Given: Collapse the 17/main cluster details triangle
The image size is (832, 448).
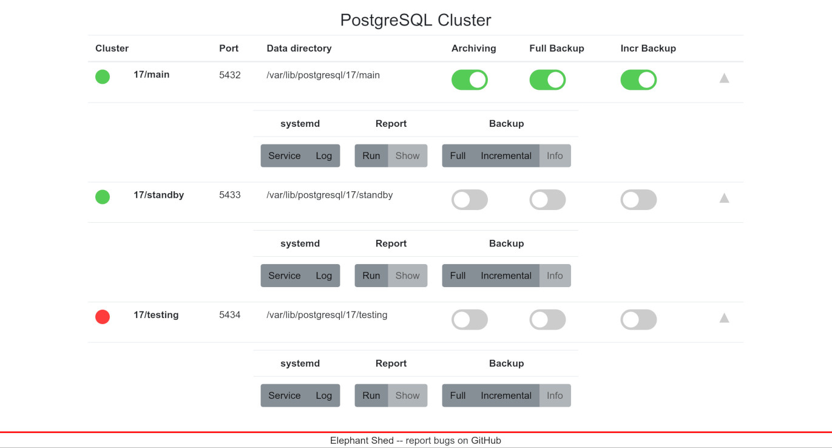Looking at the screenshot, I should click(724, 78).
